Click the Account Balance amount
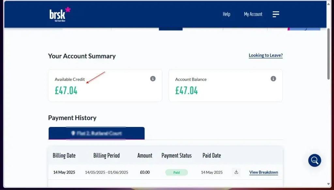The width and height of the screenshot is (334, 190). coord(186,91)
